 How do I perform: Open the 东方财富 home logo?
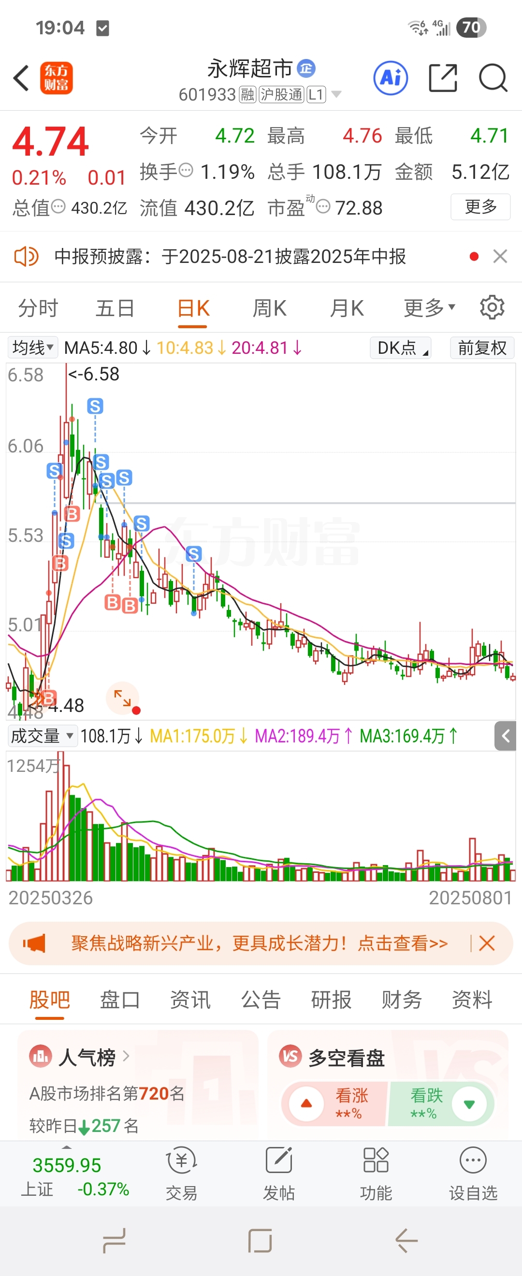[x=57, y=78]
